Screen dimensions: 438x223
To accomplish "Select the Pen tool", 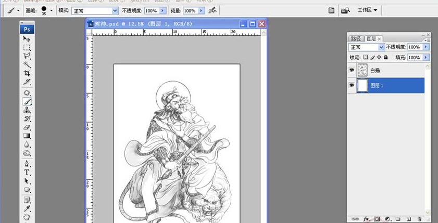I will [x=27, y=164].
